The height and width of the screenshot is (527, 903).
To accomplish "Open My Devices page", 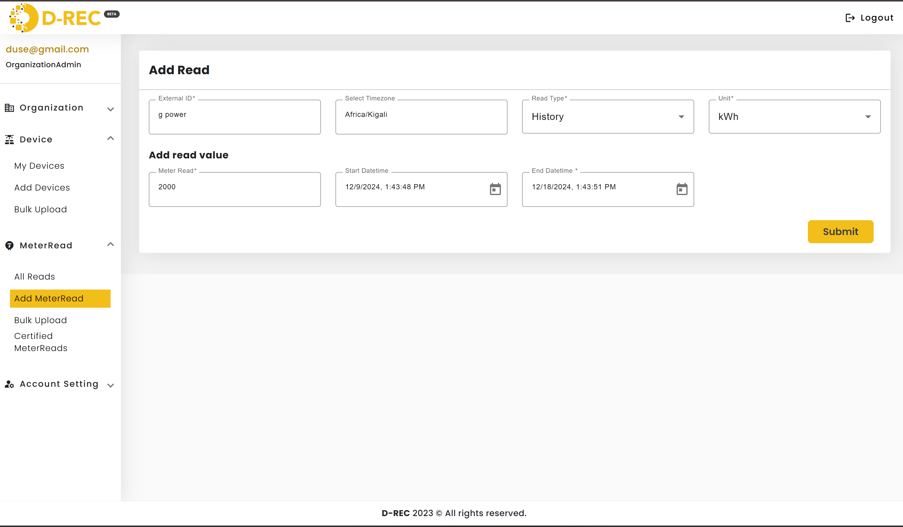I will tap(39, 166).
